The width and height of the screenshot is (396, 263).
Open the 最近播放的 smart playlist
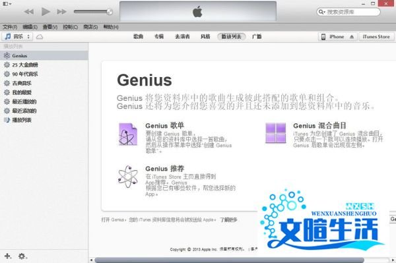pyautogui.click(x=44, y=102)
